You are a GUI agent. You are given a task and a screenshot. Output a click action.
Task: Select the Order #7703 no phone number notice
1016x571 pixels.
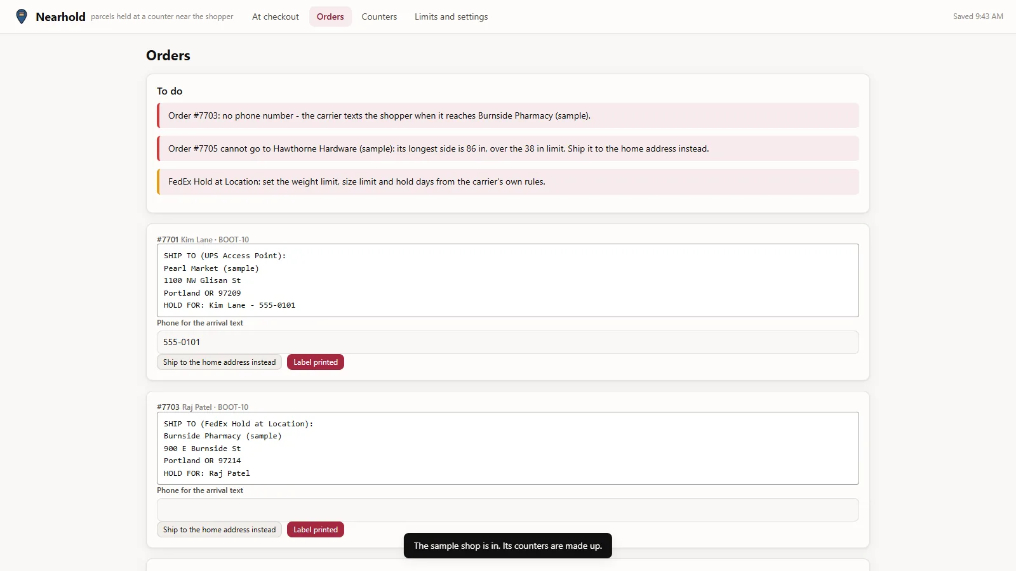[x=508, y=115]
